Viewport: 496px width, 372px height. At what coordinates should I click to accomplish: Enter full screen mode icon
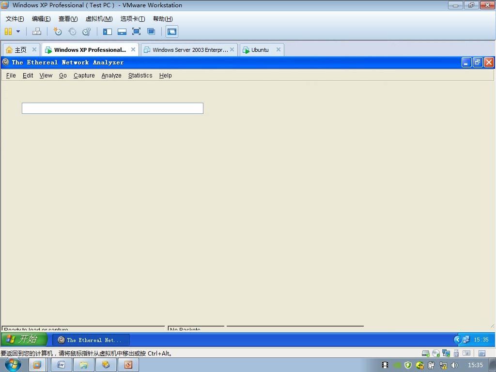pyautogui.click(x=136, y=31)
